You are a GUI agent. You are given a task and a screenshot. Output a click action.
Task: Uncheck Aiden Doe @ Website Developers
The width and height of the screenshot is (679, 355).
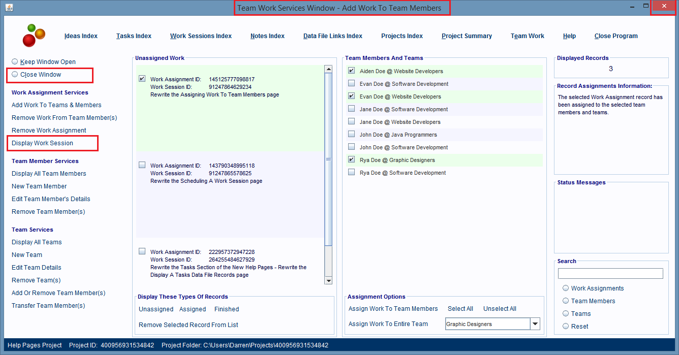[351, 71]
